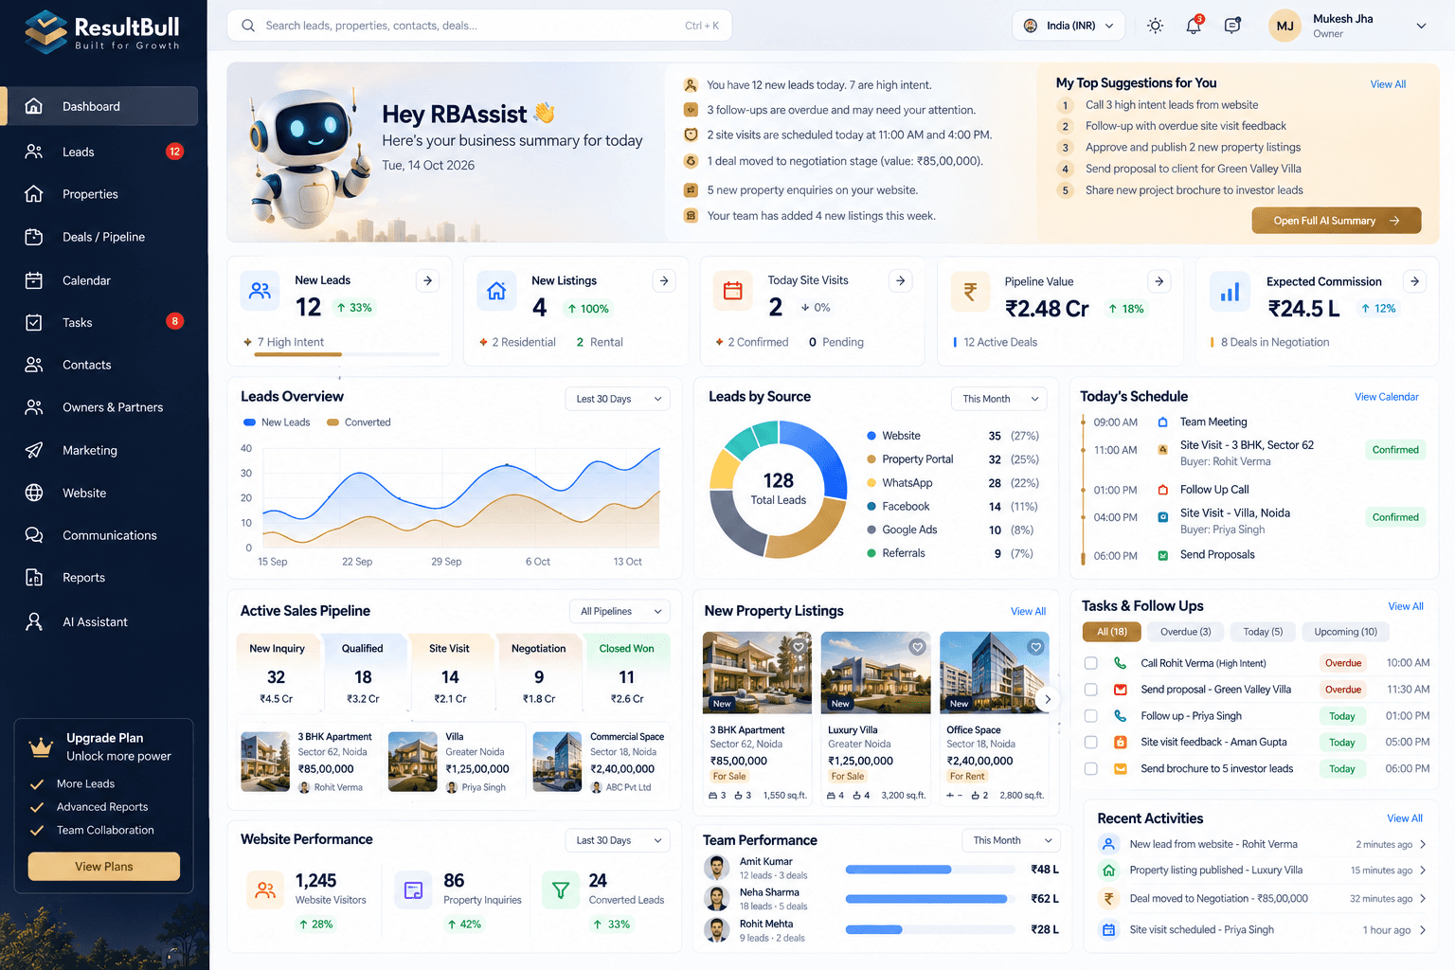Favorite the Office Space listing heart
Screen dimensions: 1455x970
(1036, 647)
